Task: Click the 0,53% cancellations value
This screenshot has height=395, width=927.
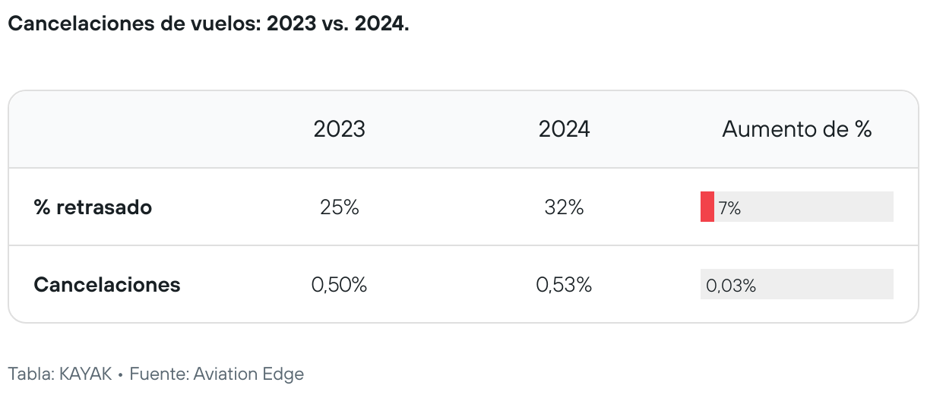Action: (x=564, y=285)
